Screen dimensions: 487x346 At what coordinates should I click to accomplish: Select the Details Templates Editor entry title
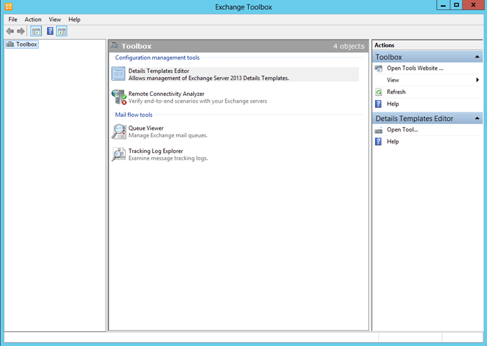[159, 71]
